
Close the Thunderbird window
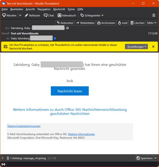coord(154,3)
